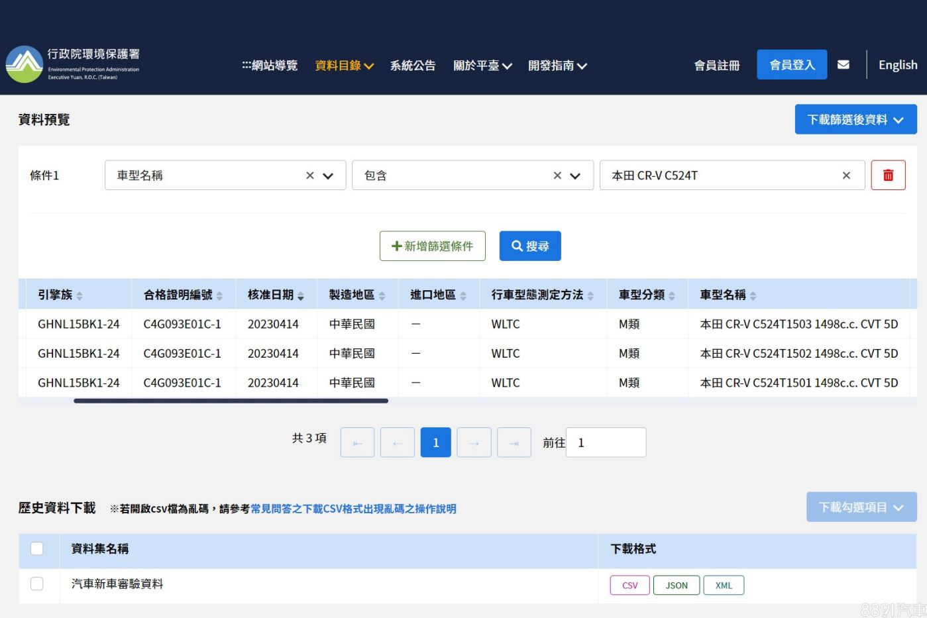The height and width of the screenshot is (618, 927).
Task: Toggle the select-all checkbox beside 資料集名稱
Action: tap(37, 548)
